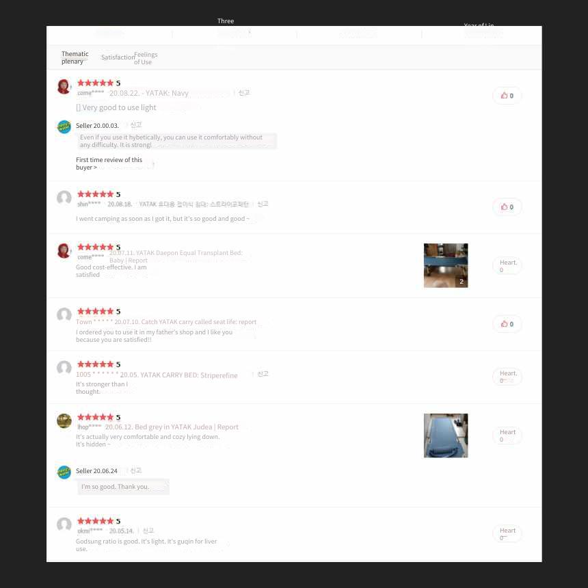Viewport: 588px width, 588px height.
Task: Like come**** review about light use
Action: (x=507, y=96)
